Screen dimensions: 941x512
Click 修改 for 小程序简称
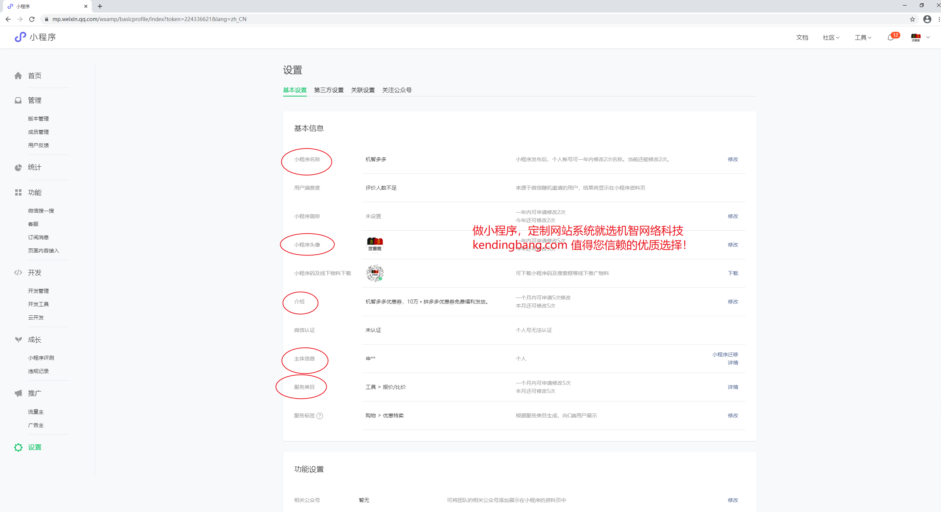(x=733, y=216)
